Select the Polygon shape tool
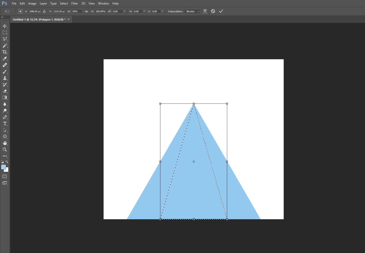365x253 pixels. click(x=5, y=136)
